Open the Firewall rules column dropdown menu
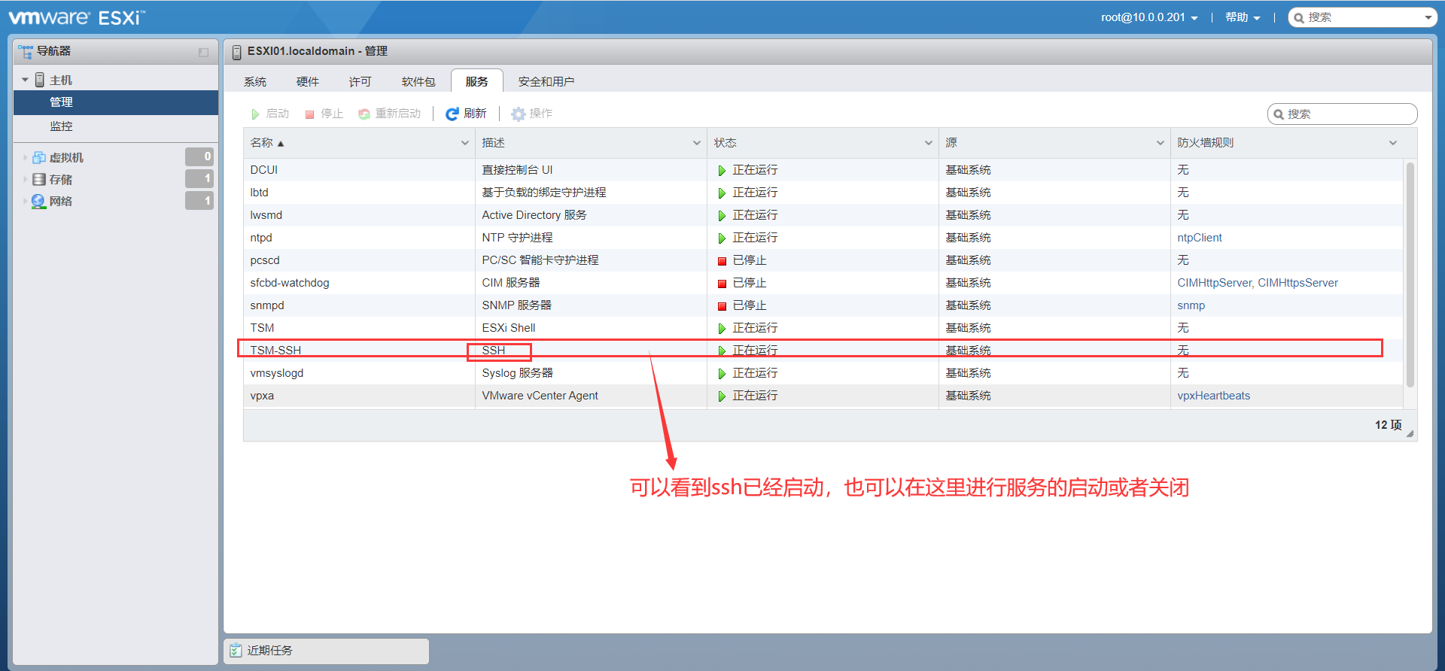Screen dimensions: 1445x671 1393,143
